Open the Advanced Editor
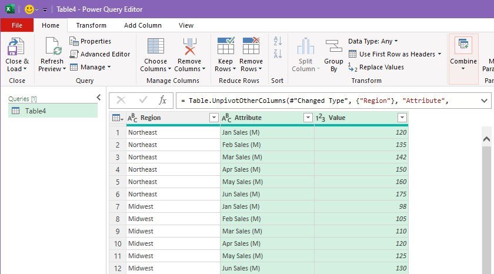 pos(100,54)
